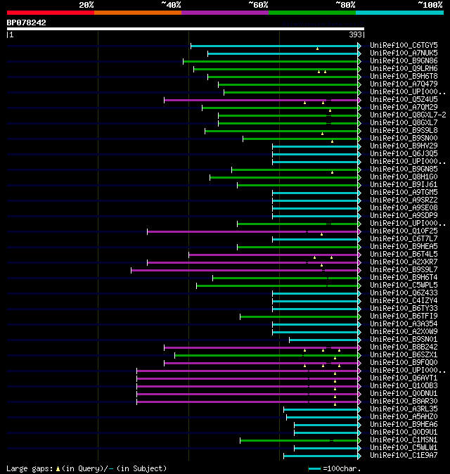Select the UniRef100_A3A354 label
Screen dimensions: 450x474
tap(404, 324)
